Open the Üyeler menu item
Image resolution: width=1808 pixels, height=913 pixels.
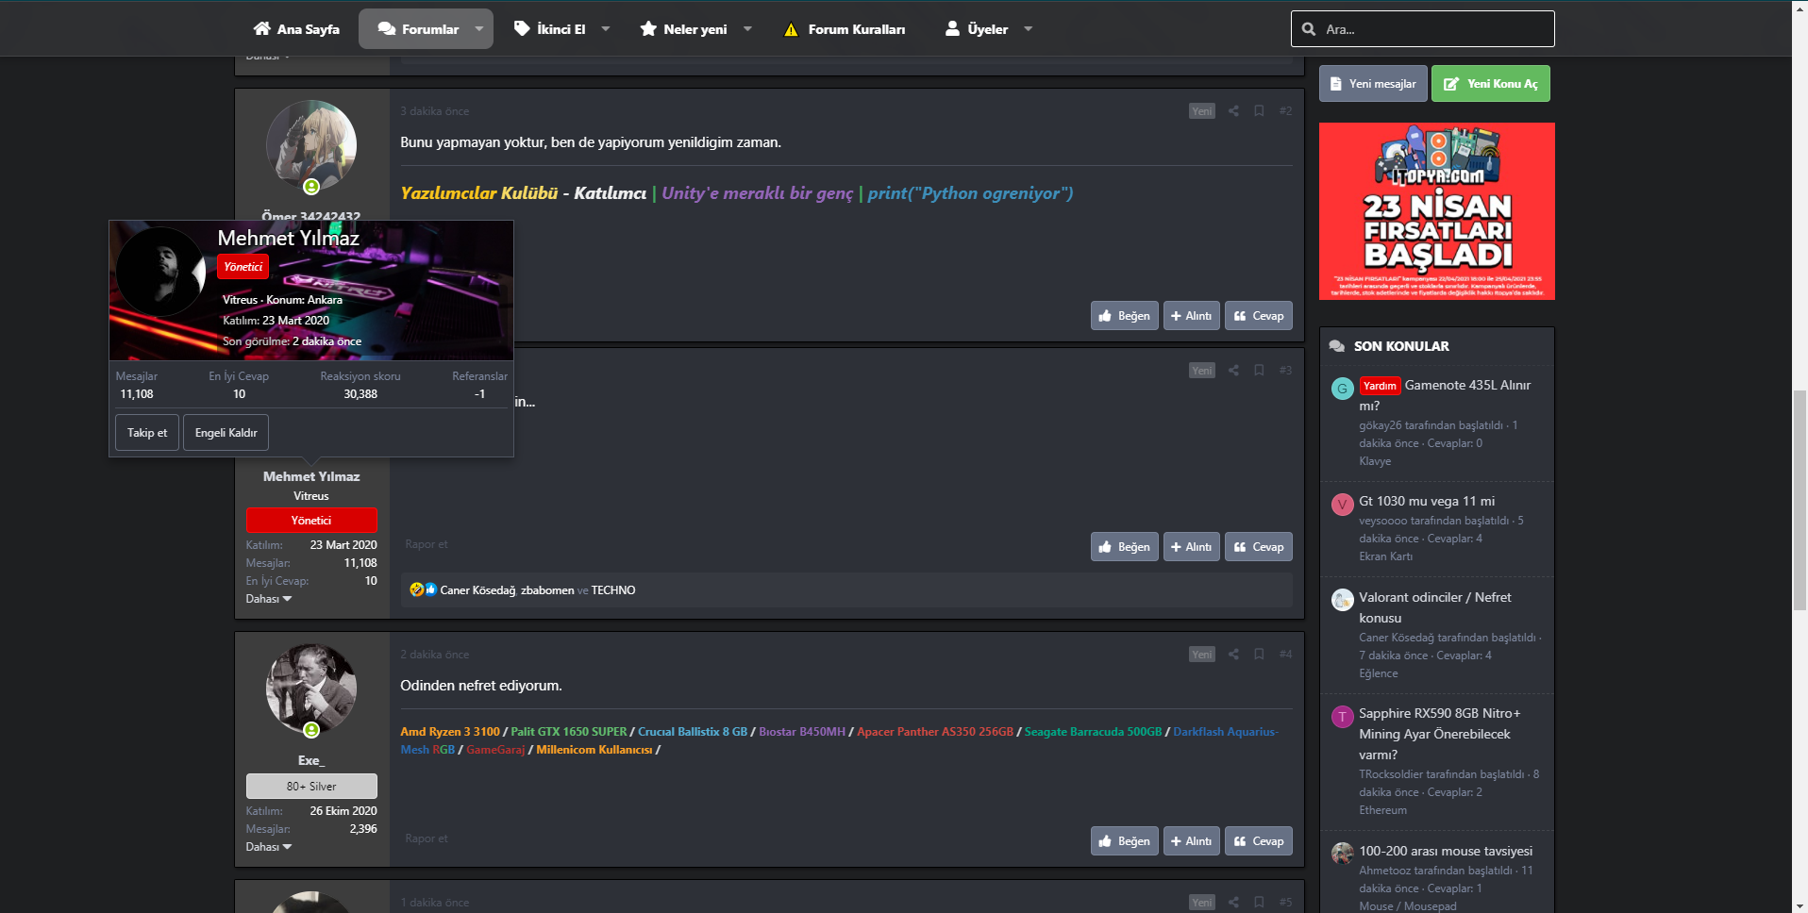point(977,29)
